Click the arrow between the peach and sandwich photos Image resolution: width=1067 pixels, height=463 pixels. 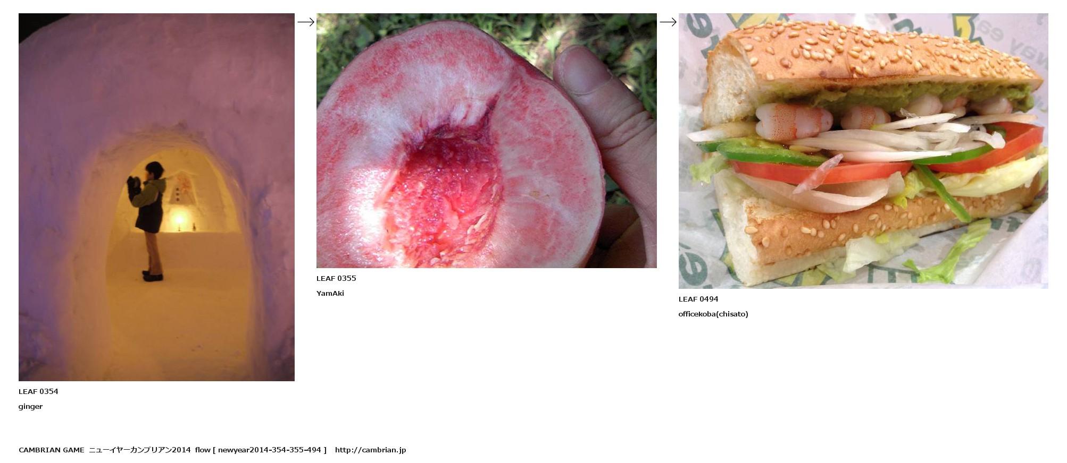pyautogui.click(x=668, y=22)
